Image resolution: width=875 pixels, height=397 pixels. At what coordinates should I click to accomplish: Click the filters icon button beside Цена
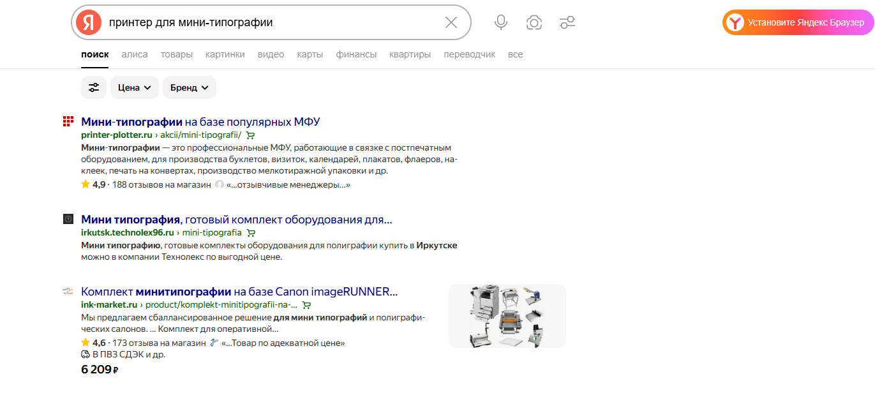(94, 87)
